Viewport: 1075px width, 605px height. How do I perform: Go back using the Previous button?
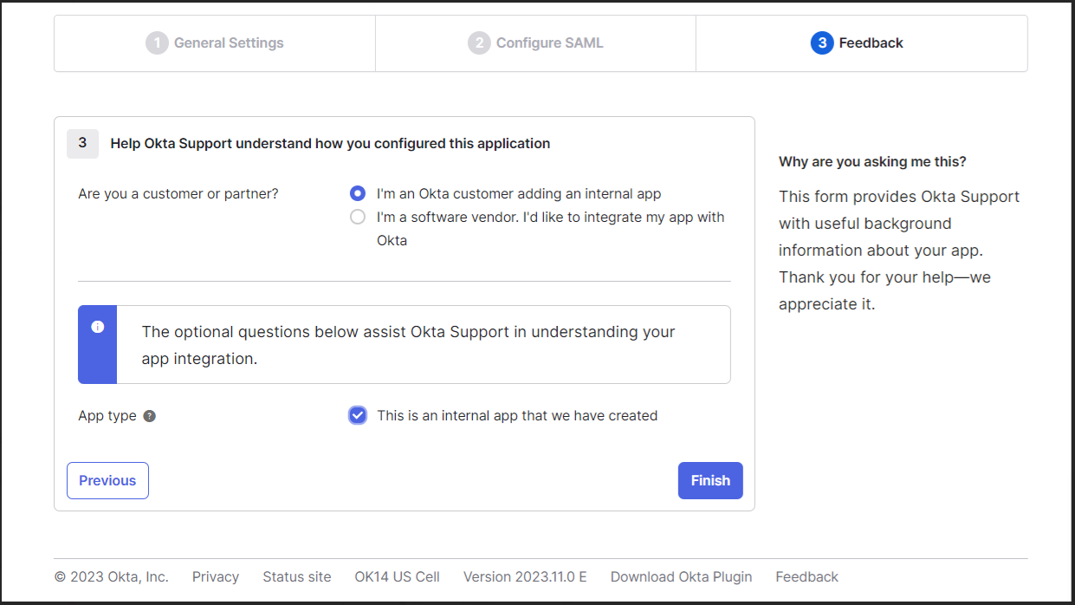[107, 480]
